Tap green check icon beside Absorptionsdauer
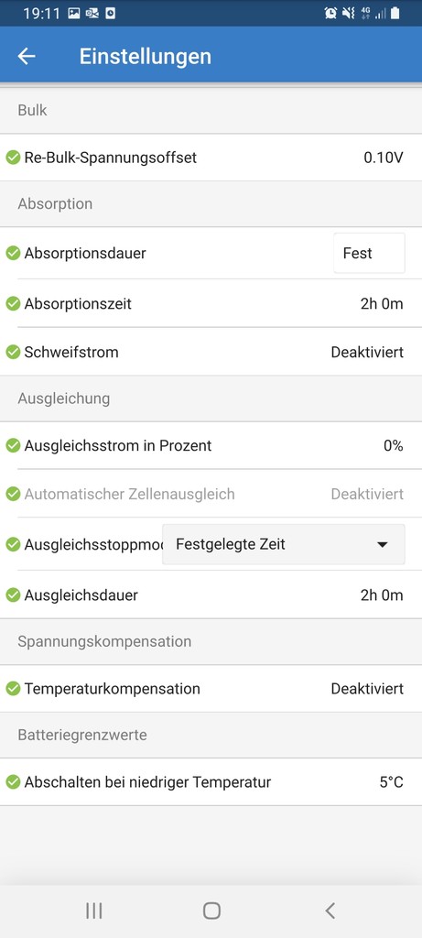The image size is (422, 938). pos(13,254)
